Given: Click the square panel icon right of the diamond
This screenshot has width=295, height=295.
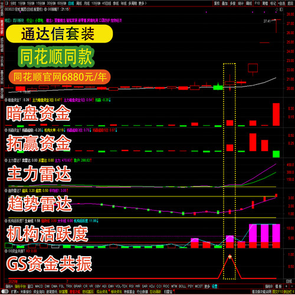Looking at the screenshot, I should point(281,9).
